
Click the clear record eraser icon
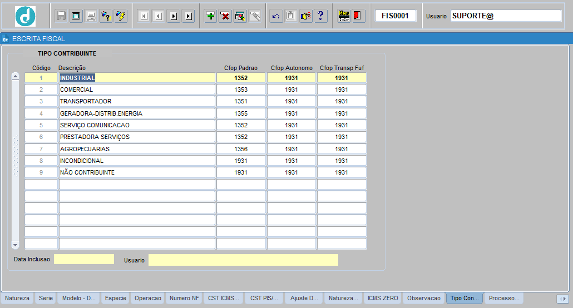[240, 16]
